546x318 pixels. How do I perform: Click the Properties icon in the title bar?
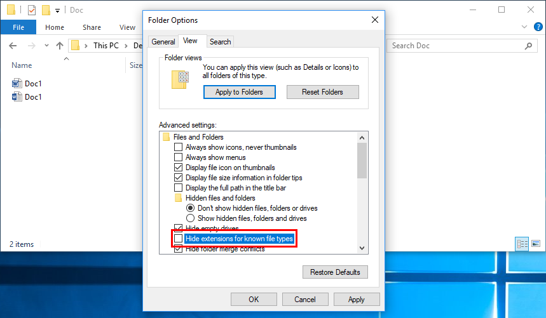tap(32, 10)
